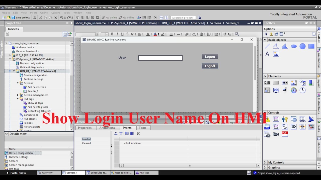The width and height of the screenshot is (321, 180).
Task: Select the Polygon tool in Basic objects
Action: 285,46
